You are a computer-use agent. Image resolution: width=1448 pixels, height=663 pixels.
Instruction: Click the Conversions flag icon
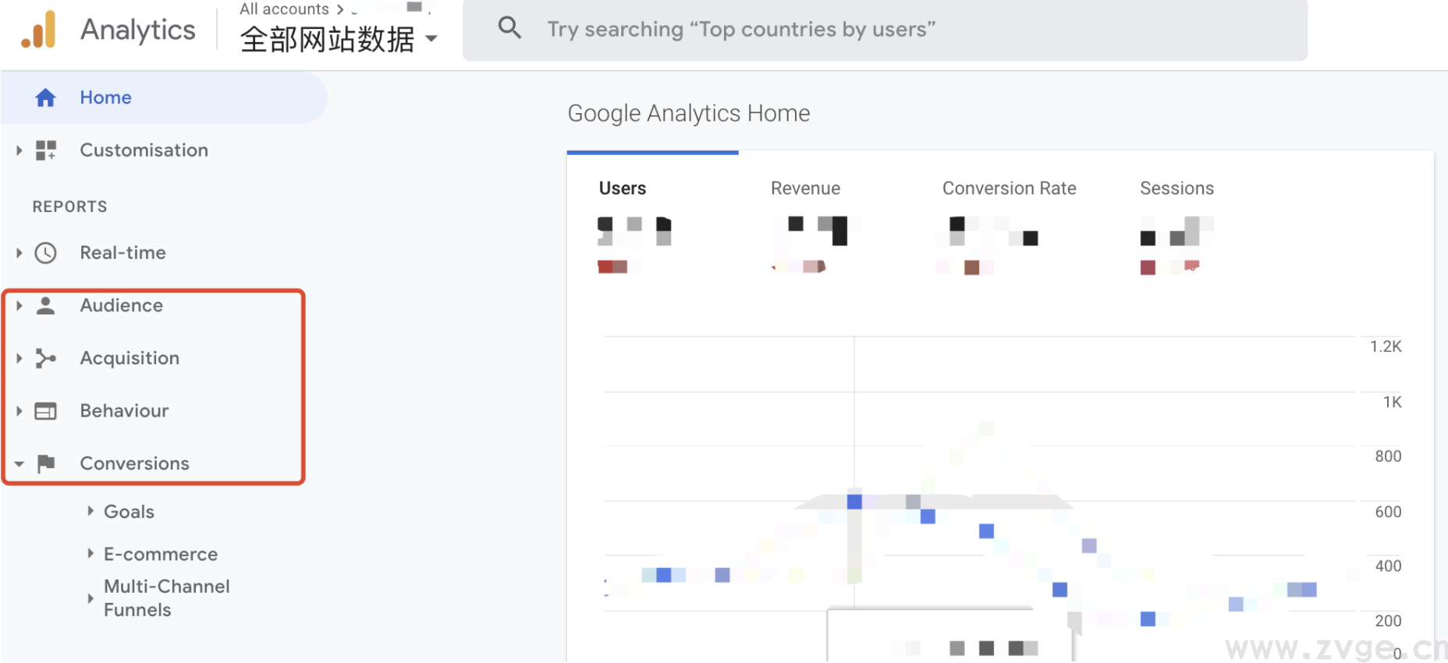coord(46,463)
